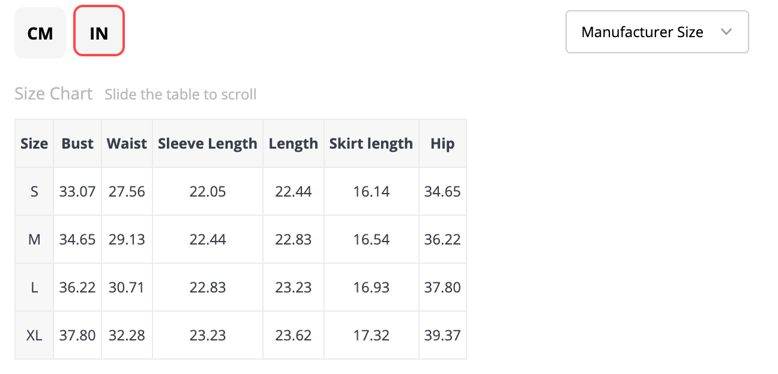Click the Size column header
Image resolution: width=778 pixels, height=374 pixels.
pos(34,143)
